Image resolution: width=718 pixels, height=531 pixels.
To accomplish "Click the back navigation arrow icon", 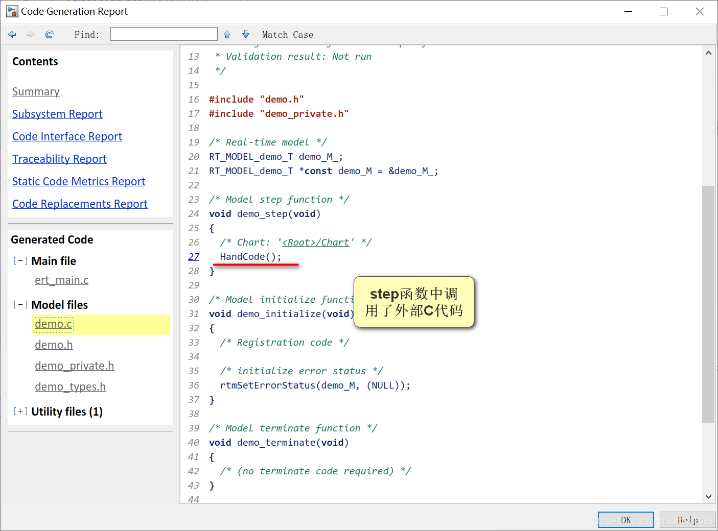I will [12, 34].
